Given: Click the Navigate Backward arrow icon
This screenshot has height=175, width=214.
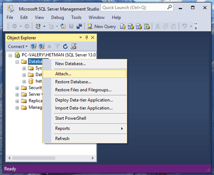Looking at the screenshot, I should pyautogui.click(x=15, y=26).
